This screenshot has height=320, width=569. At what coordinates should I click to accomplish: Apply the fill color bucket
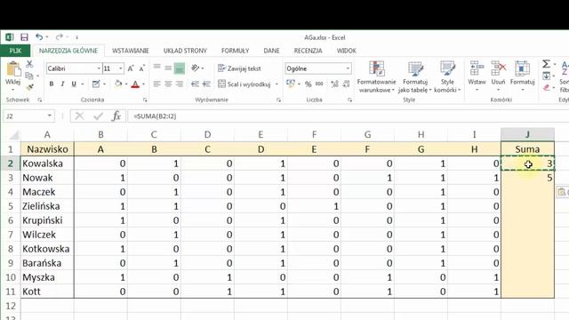tap(118, 84)
